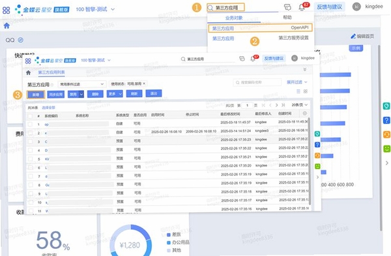The image size is (391, 256).
Task: Open the 更多 dropdown button
Action: point(115,94)
